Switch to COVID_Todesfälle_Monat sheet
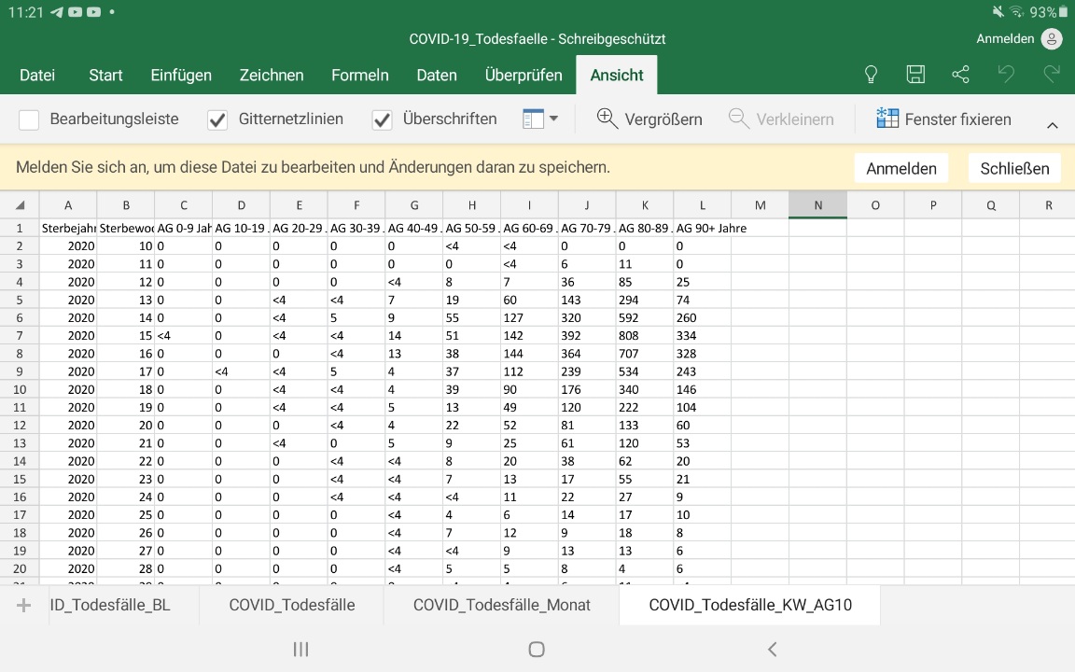The height and width of the screenshot is (672, 1075). click(x=501, y=605)
